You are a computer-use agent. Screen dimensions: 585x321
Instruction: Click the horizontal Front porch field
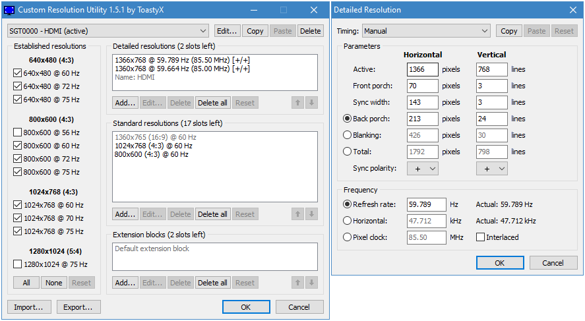pyautogui.click(x=423, y=86)
